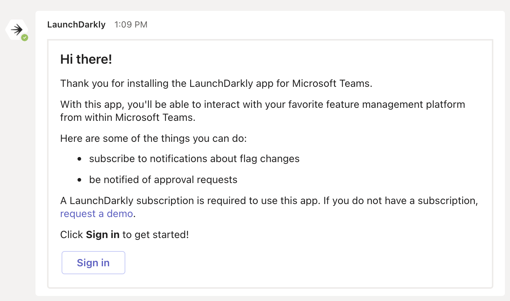Click the Hi there! heading

(86, 59)
